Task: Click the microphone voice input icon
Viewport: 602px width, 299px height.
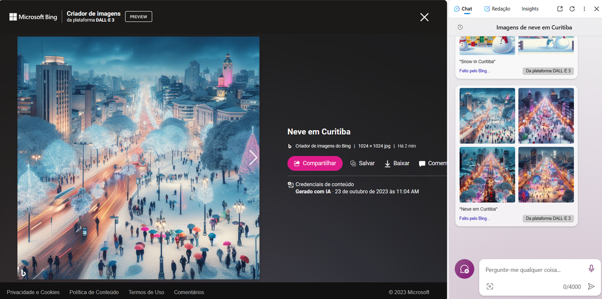Action: coord(591,268)
